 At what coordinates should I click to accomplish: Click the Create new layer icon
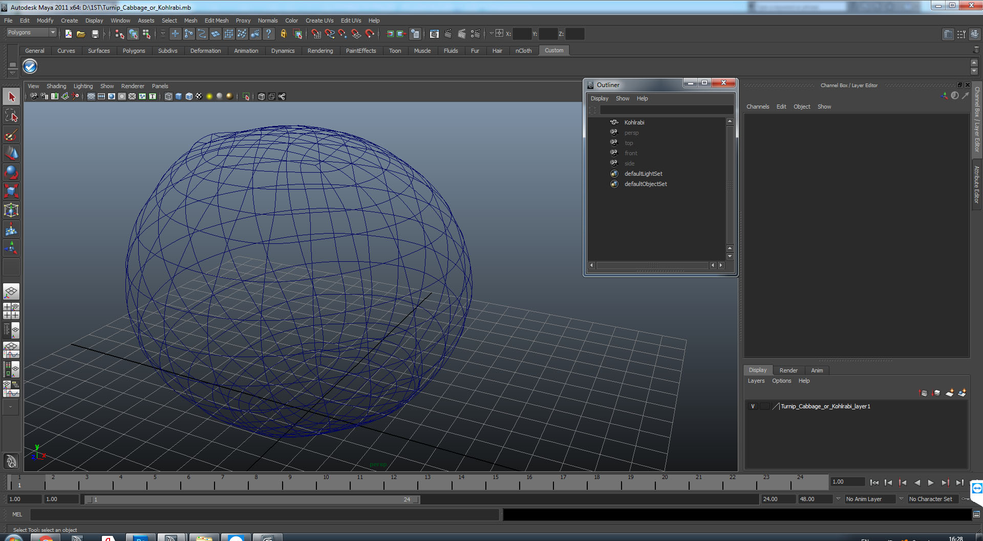click(949, 392)
